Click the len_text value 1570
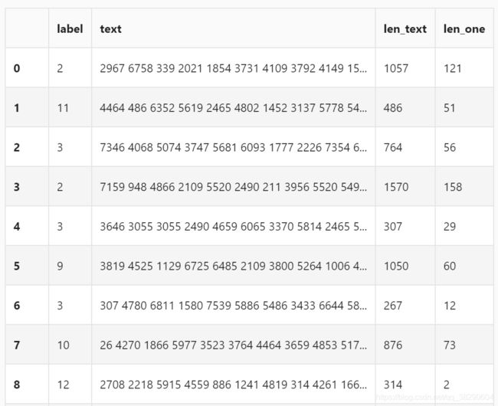This screenshot has width=498, height=406. [396, 187]
